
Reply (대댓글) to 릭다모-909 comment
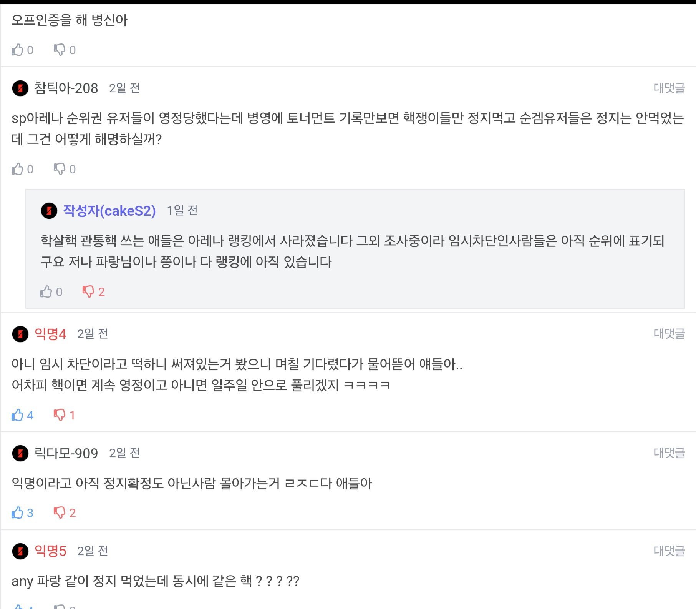[x=669, y=453]
